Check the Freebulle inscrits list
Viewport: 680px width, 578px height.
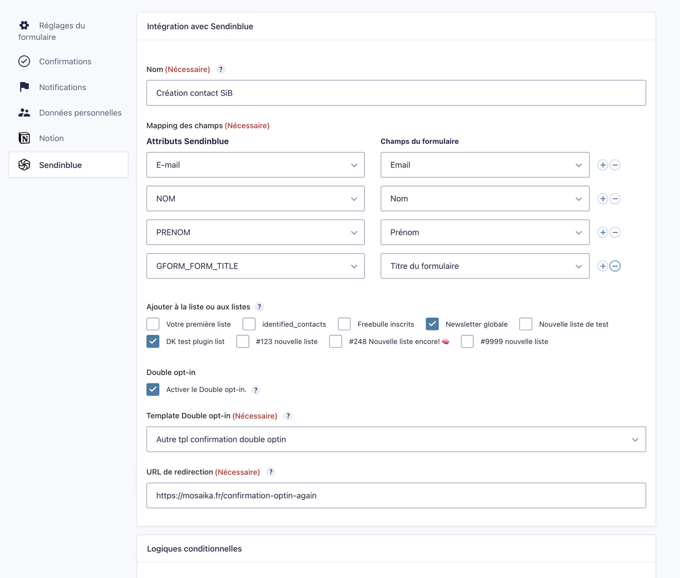[344, 324]
